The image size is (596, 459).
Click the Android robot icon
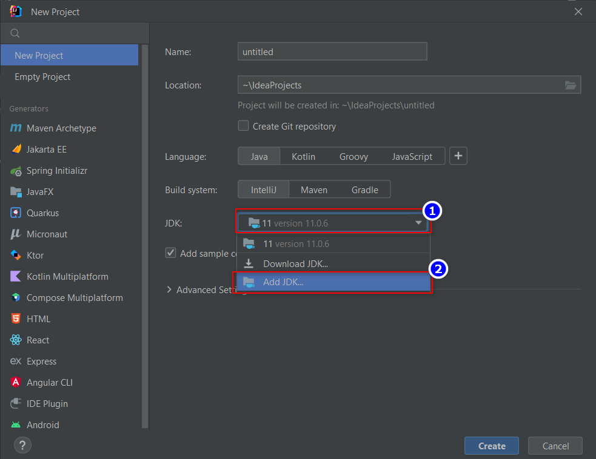16,425
